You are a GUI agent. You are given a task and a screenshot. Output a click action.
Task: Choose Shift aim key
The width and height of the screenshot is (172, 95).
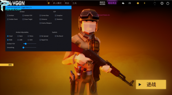point(28,40)
